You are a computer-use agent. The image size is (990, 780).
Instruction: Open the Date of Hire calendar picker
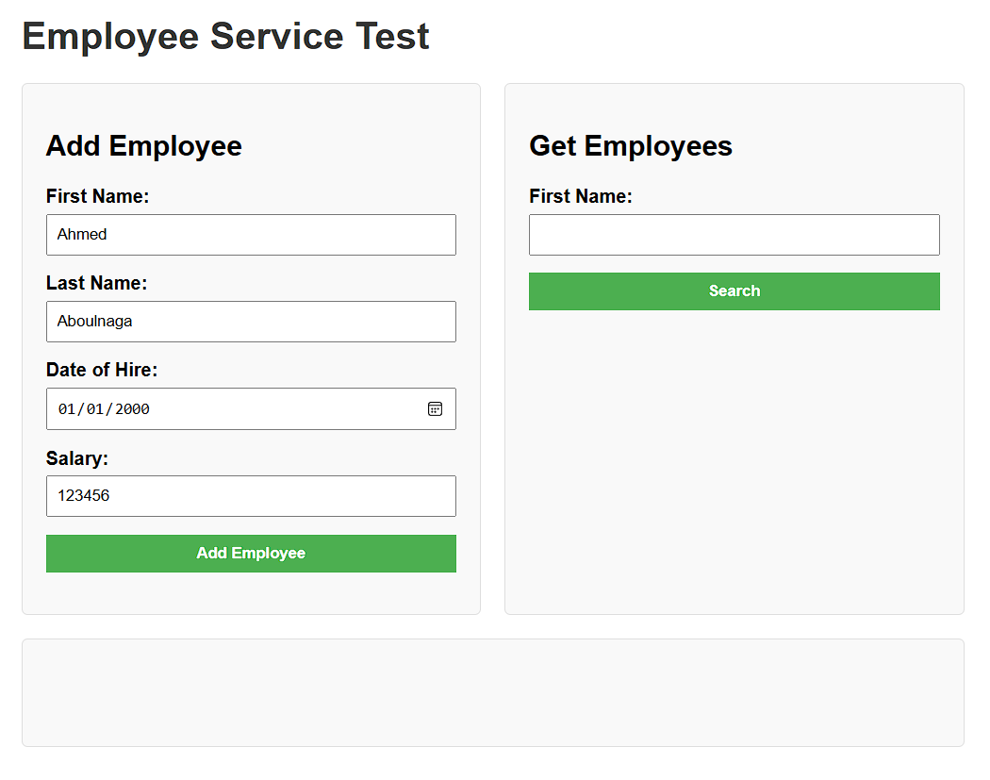(x=435, y=408)
